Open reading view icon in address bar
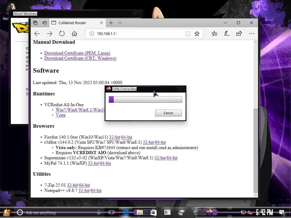The image size is (291, 218). click(188, 33)
